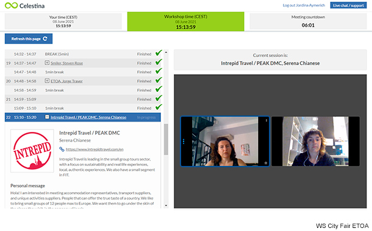
Task: Click green checkmark on 14:58 - 14:59 row
Action: coord(159,89)
